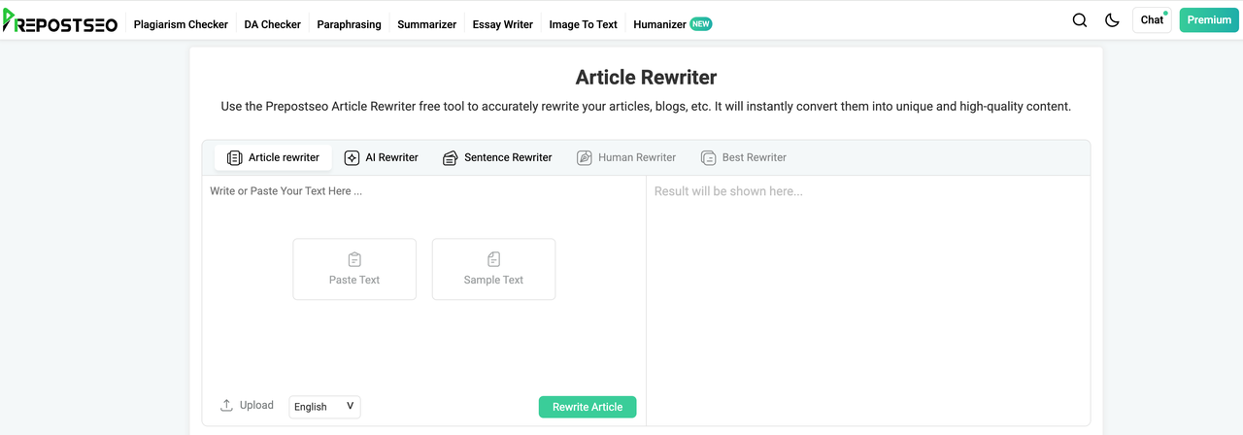Screen dimensions: 1243x435
Task: Click the AI Rewriter sparkle icon
Action: coord(352,157)
